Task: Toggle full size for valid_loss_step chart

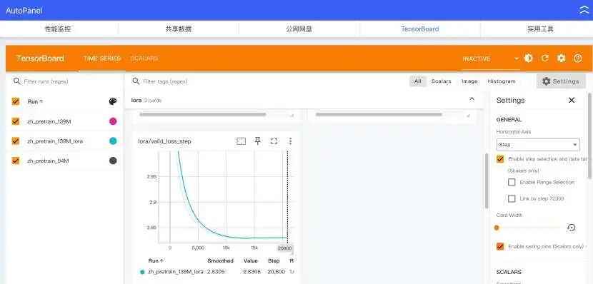Action: coord(274,141)
